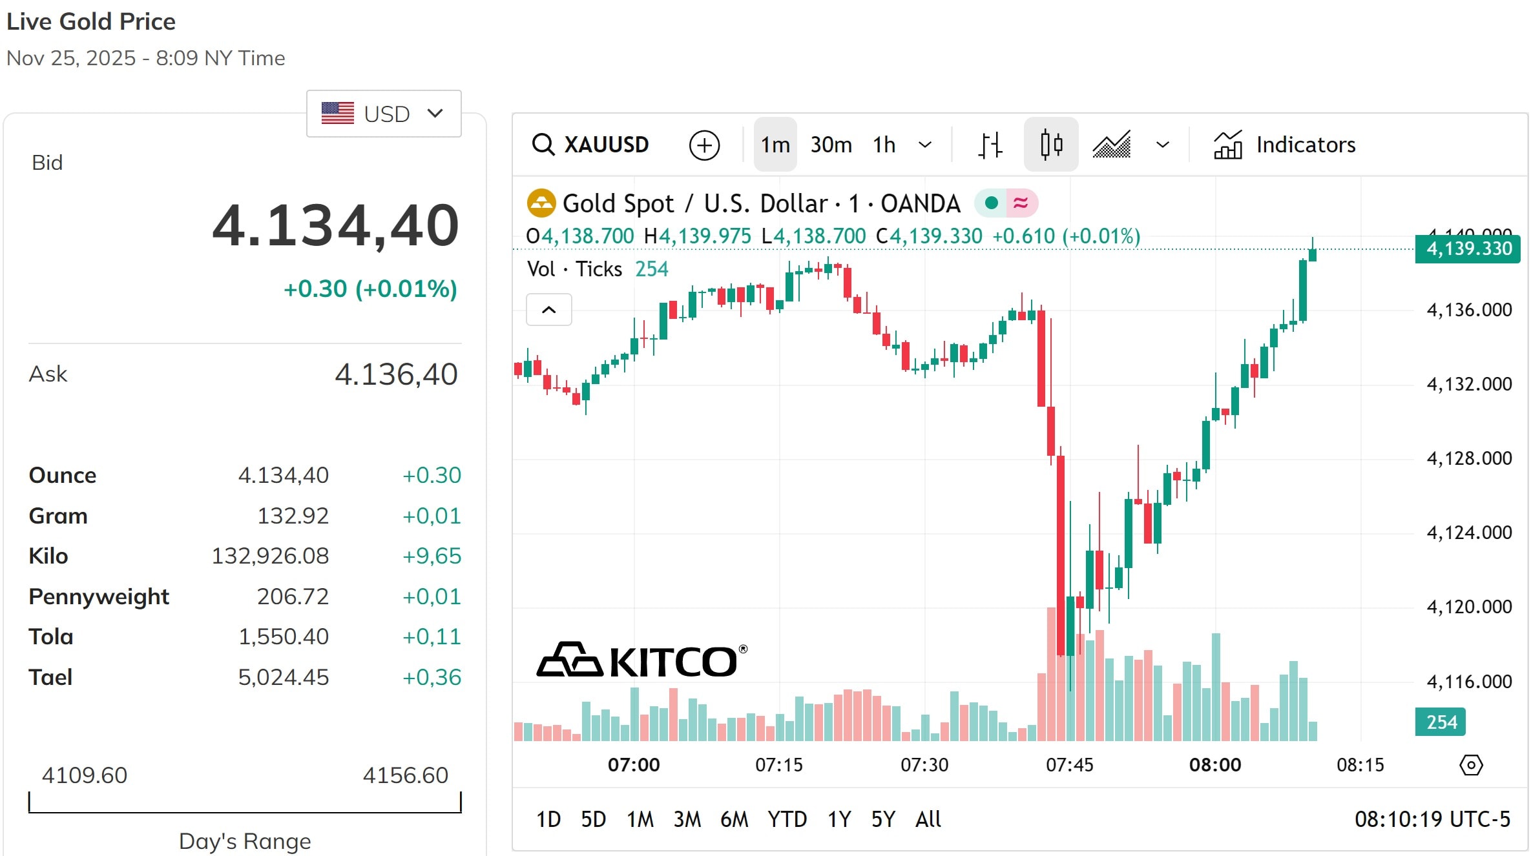Select the area chart style icon
Image resolution: width=1531 pixels, height=856 pixels.
point(1112,144)
